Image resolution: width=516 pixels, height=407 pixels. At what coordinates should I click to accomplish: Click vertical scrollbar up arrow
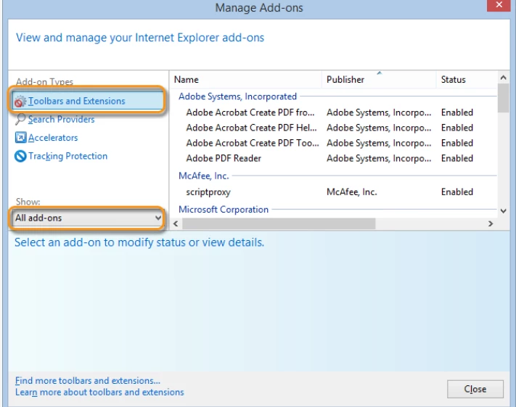pos(503,78)
